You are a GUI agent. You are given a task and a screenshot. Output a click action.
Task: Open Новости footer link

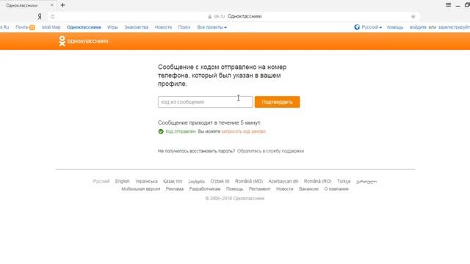coord(284,189)
